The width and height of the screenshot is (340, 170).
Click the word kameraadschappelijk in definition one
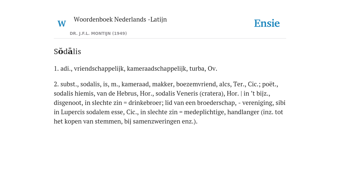(157, 69)
